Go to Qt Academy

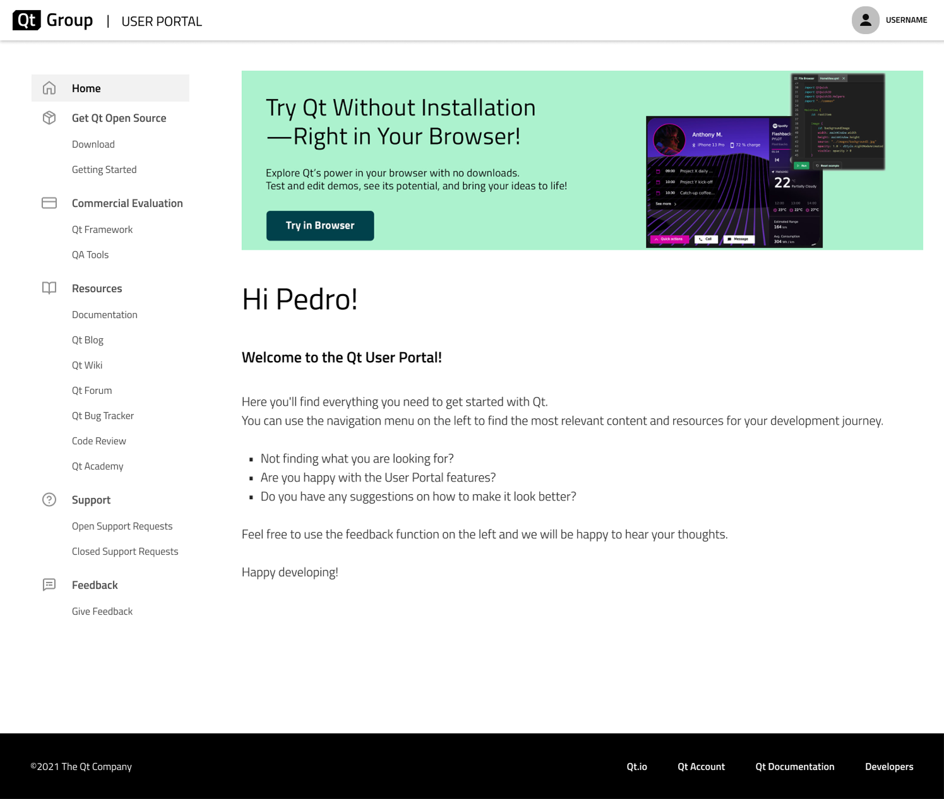pyautogui.click(x=97, y=466)
